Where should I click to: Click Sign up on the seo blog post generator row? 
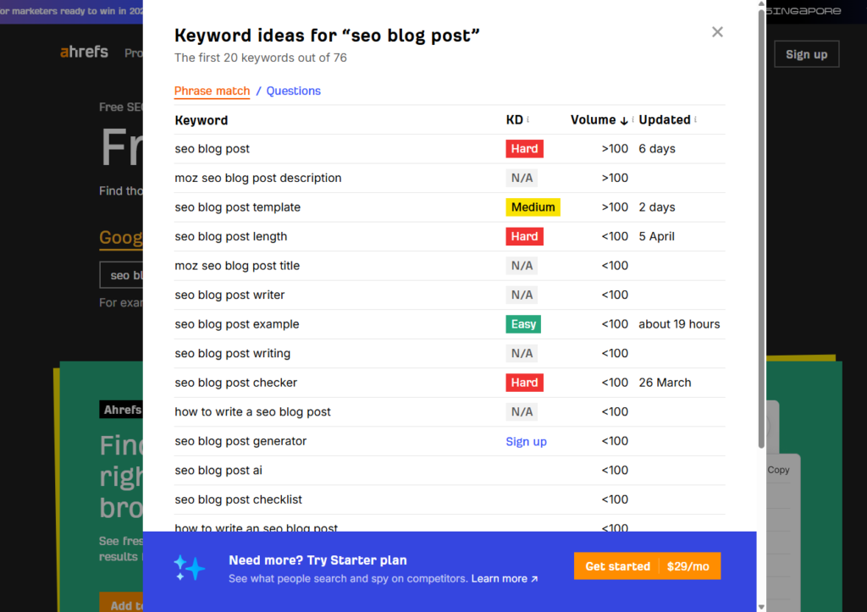[x=526, y=441]
